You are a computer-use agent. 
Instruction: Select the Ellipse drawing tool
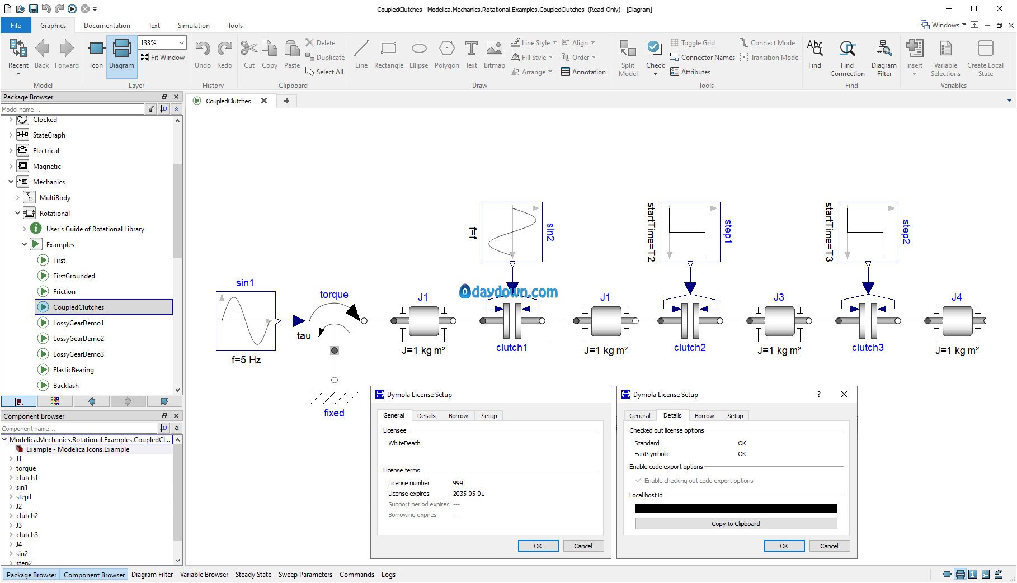click(418, 54)
